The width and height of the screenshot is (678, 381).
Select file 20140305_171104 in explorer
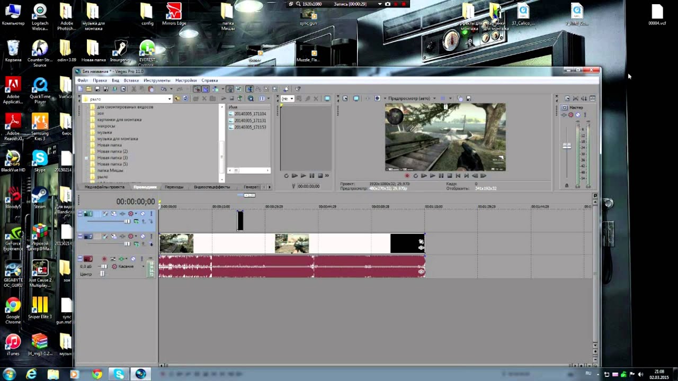pos(247,114)
